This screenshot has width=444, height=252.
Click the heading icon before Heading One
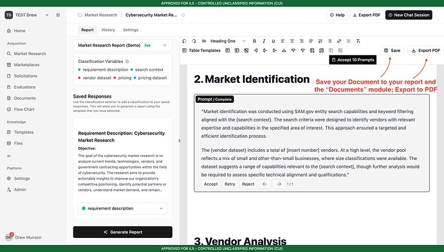pyautogui.click(x=204, y=41)
